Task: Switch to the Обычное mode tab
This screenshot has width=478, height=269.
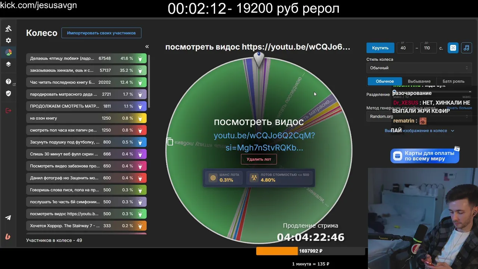Action: [385, 81]
